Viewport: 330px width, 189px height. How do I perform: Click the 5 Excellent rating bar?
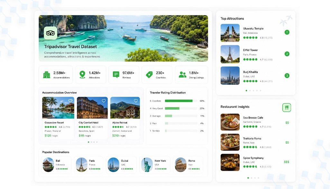(x=181, y=101)
